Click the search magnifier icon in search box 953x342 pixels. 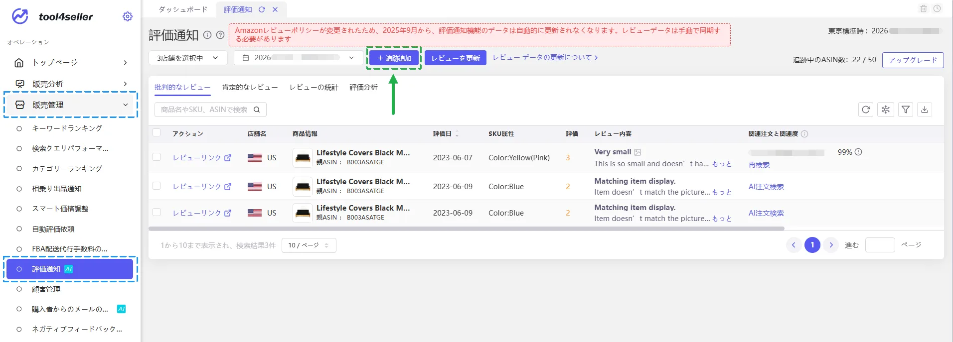(x=257, y=110)
